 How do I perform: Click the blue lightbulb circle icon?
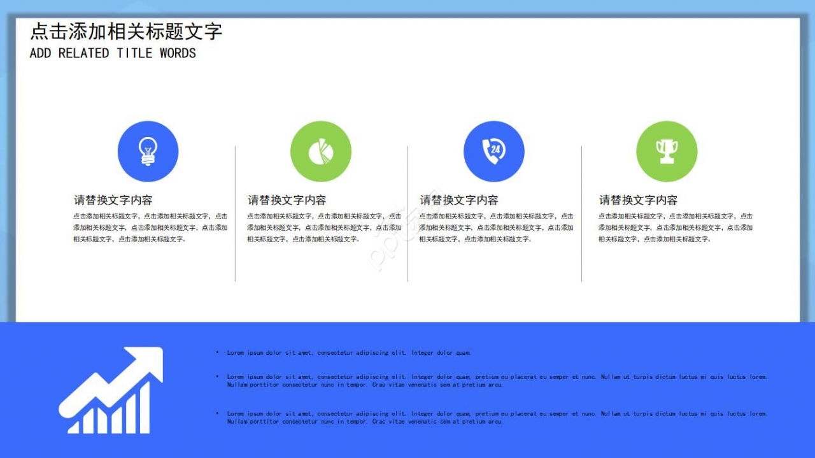pyautogui.click(x=148, y=151)
